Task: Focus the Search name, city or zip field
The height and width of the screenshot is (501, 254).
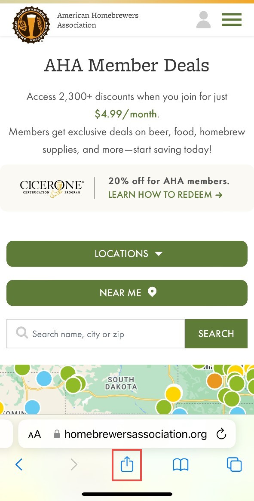Action: click(96, 334)
